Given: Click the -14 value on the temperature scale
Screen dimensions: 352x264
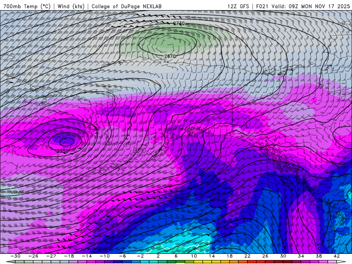Looking at the screenshot, I should [87, 256].
